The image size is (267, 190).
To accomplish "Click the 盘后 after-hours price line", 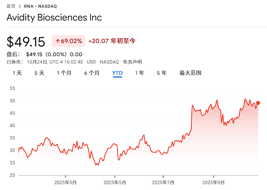I will point(45,54).
